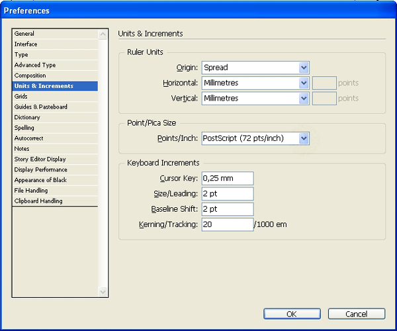Open Composition preferences

(x=55, y=75)
